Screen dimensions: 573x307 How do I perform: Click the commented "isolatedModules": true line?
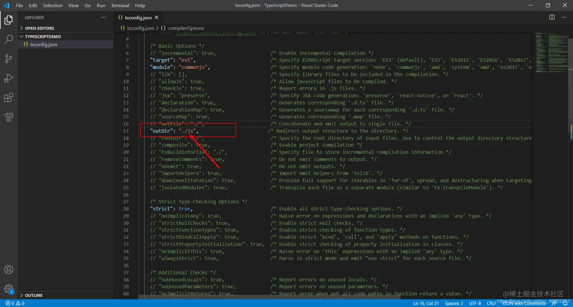pyautogui.click(x=189, y=187)
